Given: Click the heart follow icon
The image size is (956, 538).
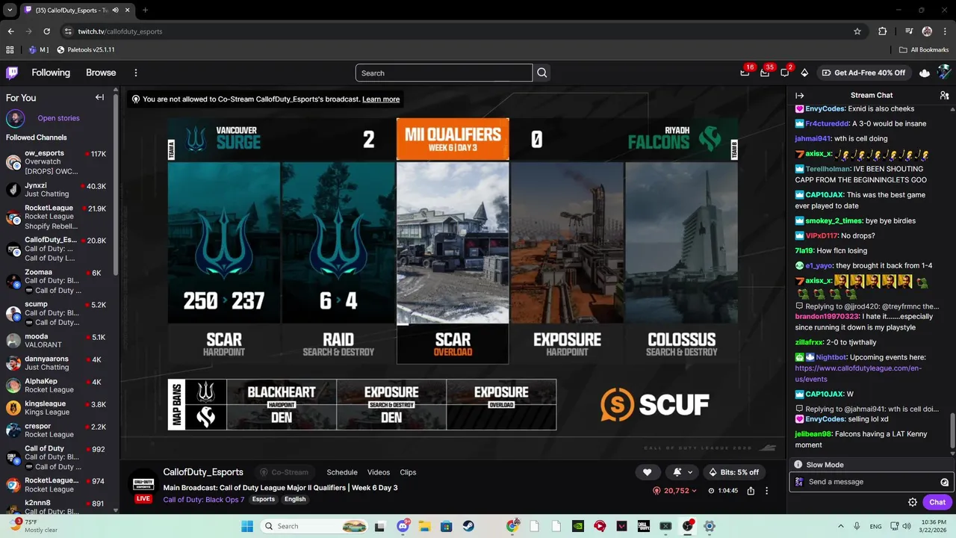Looking at the screenshot, I should coord(647,472).
